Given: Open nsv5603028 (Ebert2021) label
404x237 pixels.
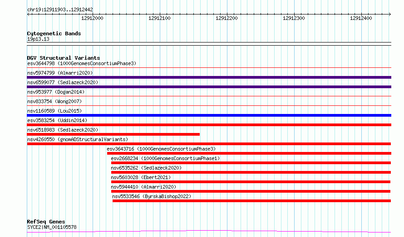Looking at the screenshot, I should tap(141, 177).
